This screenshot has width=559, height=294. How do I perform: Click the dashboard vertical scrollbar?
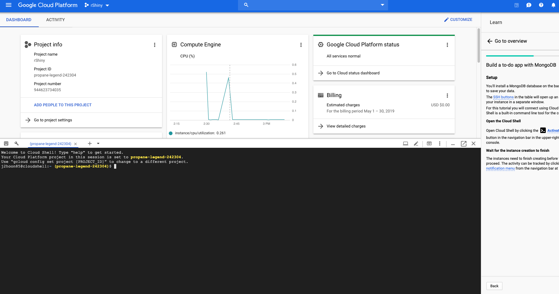(478, 45)
